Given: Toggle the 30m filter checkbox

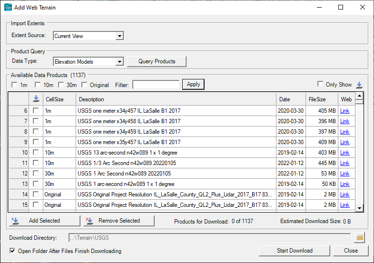Looking at the screenshot, I should point(61,85).
